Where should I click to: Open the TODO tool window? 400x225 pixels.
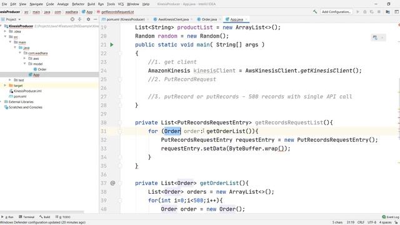pyautogui.click(x=62, y=217)
